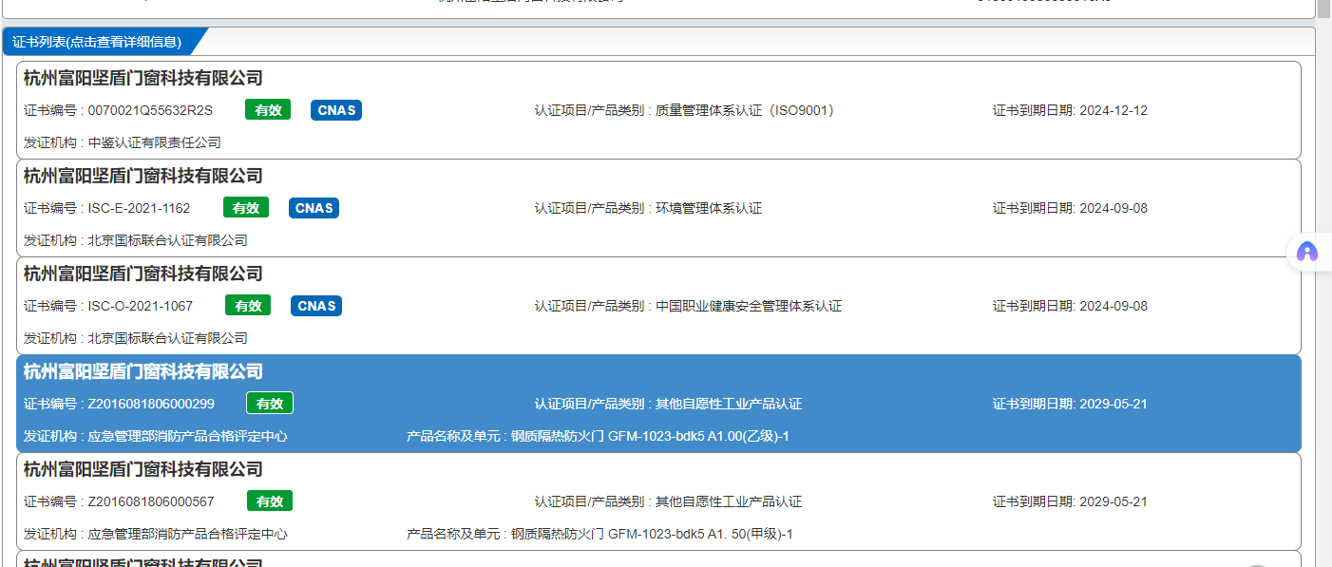Select 其他自愿性工业产品认证 in the Z2016081806000567 row
This screenshot has height=567, width=1332.
click(x=729, y=501)
